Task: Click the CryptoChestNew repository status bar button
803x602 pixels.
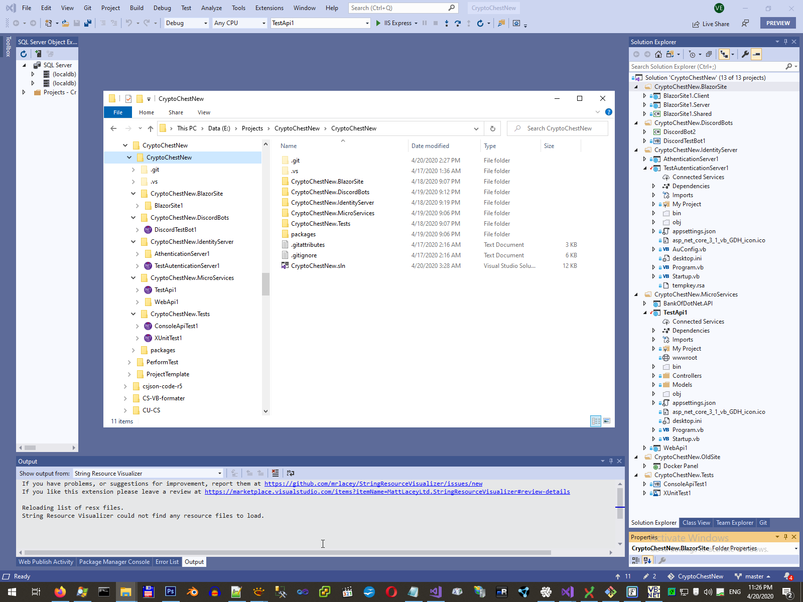Action: (695, 576)
